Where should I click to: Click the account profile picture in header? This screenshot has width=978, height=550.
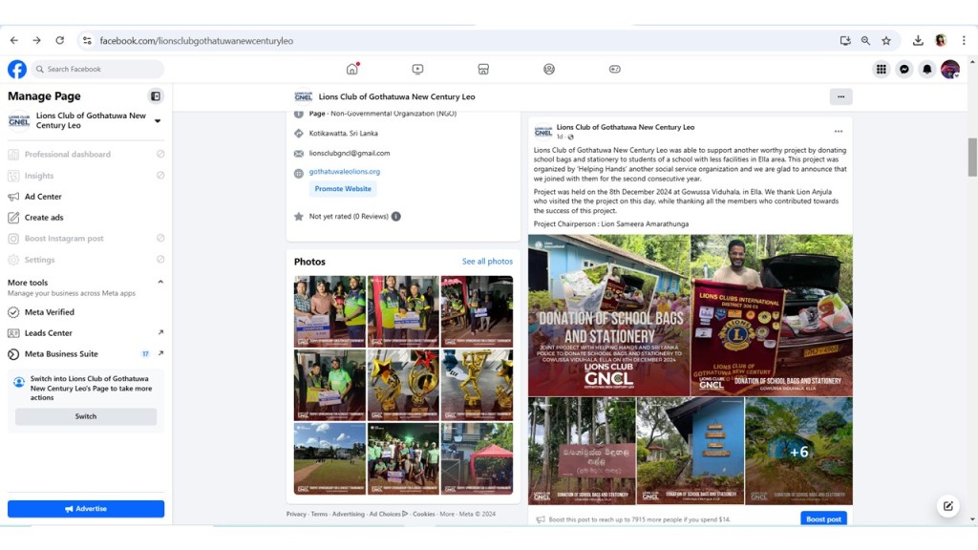click(x=950, y=69)
